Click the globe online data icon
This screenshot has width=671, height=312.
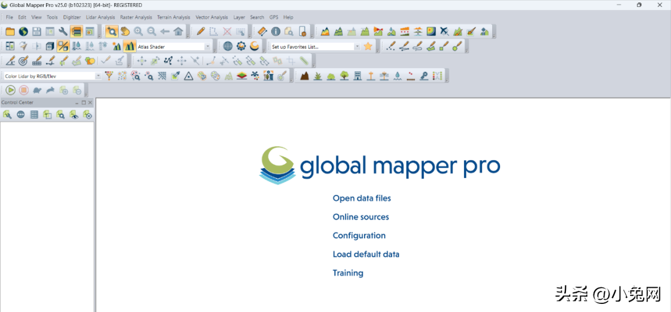pyautogui.click(x=23, y=31)
